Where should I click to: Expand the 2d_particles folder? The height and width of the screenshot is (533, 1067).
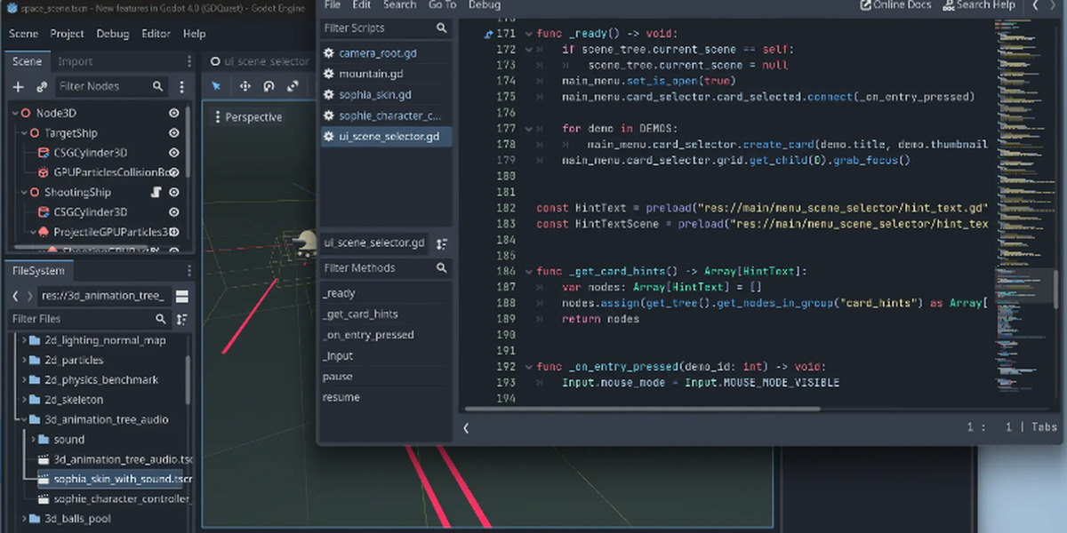point(23,361)
